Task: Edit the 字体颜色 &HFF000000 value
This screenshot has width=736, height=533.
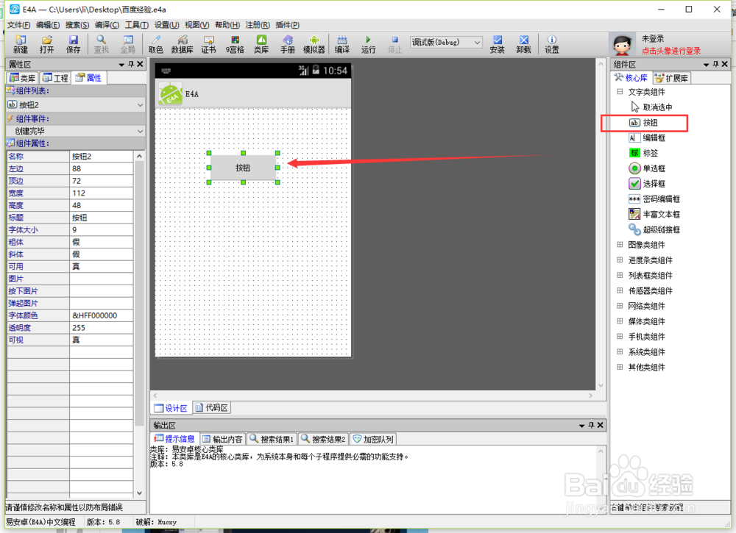Action: (102, 315)
